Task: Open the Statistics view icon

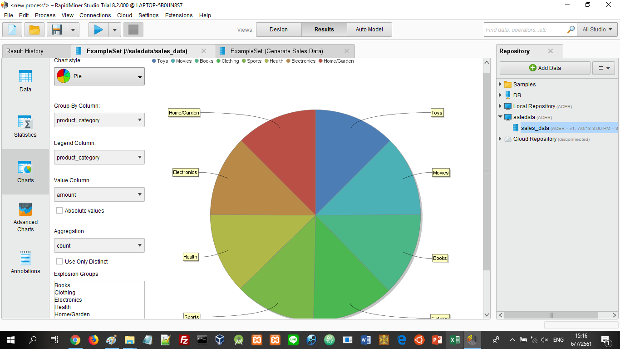Action: (x=25, y=126)
